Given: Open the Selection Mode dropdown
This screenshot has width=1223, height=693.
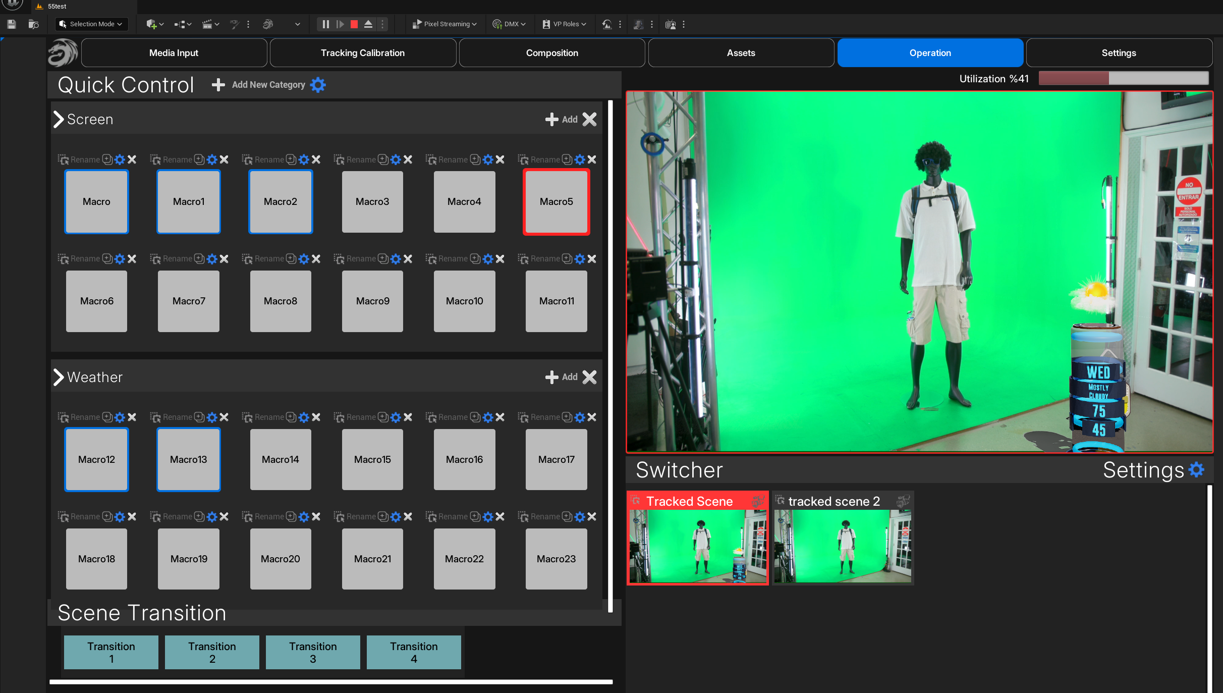Looking at the screenshot, I should (91, 24).
